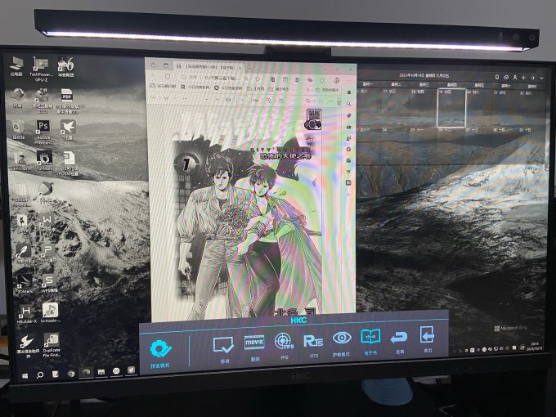This screenshot has width=556, height=417.
Task: Open the Windows Start button
Action: (25, 376)
